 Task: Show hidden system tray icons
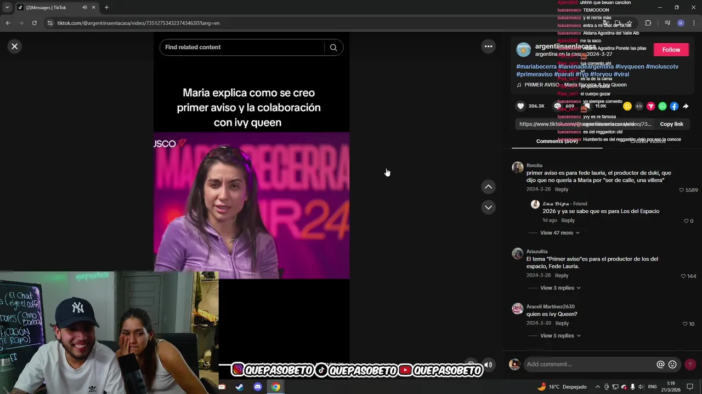[597, 387]
